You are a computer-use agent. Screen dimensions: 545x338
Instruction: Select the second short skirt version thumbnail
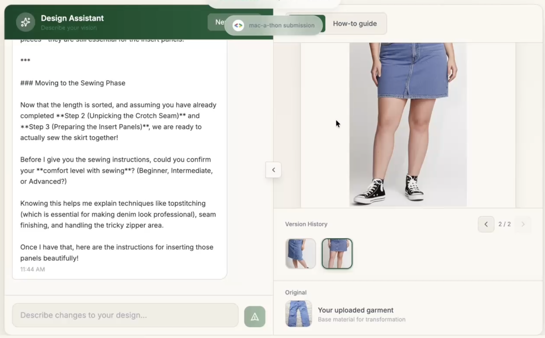click(337, 253)
